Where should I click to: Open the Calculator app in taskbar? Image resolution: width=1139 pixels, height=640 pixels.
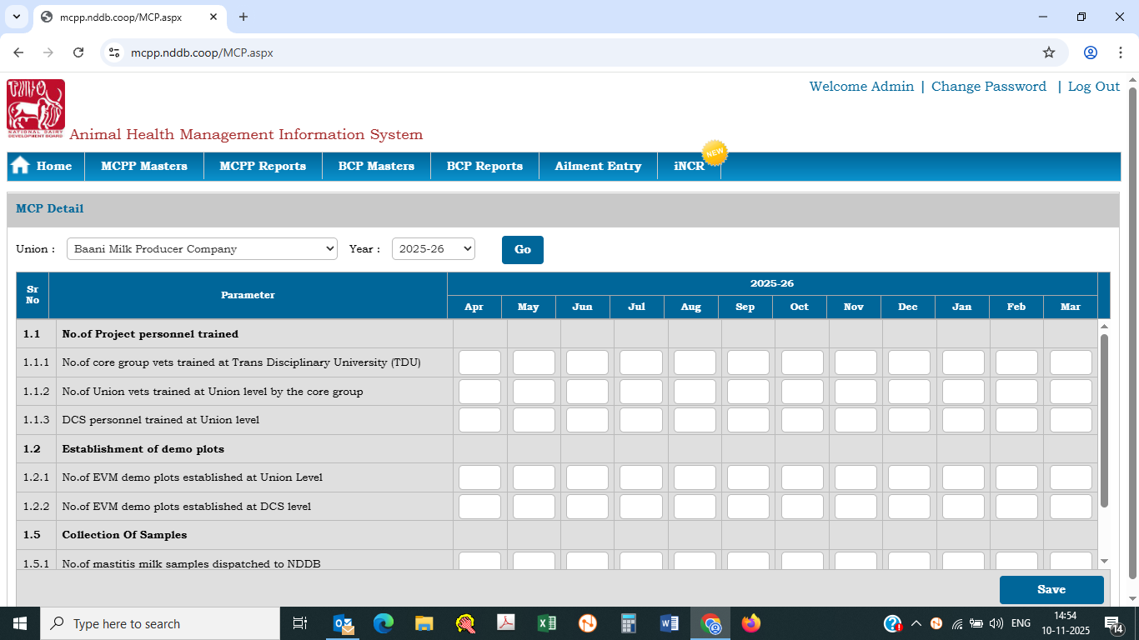click(629, 623)
